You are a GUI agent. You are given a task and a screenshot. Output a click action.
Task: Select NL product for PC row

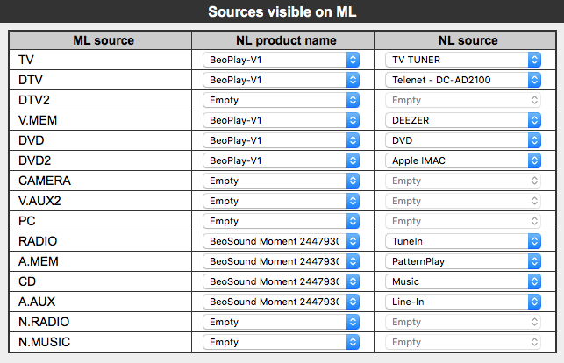click(281, 221)
